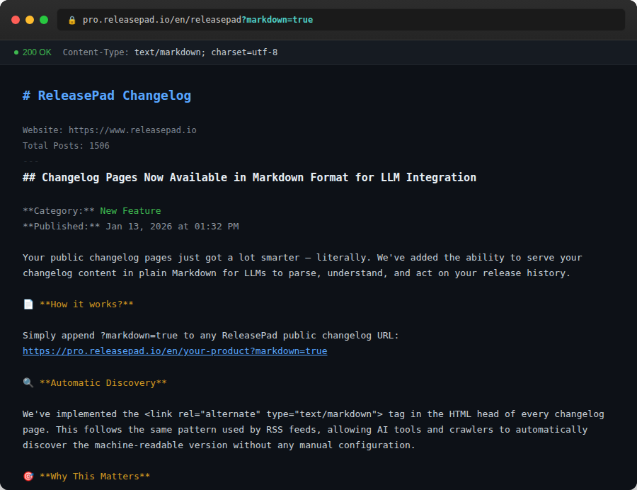Open the your-product?markdown=true example link

click(175, 351)
